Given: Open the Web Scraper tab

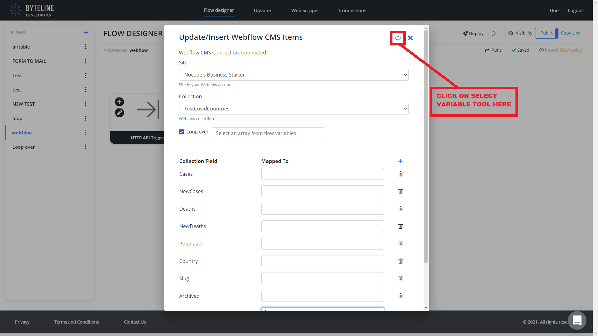Looking at the screenshot, I should [x=305, y=10].
